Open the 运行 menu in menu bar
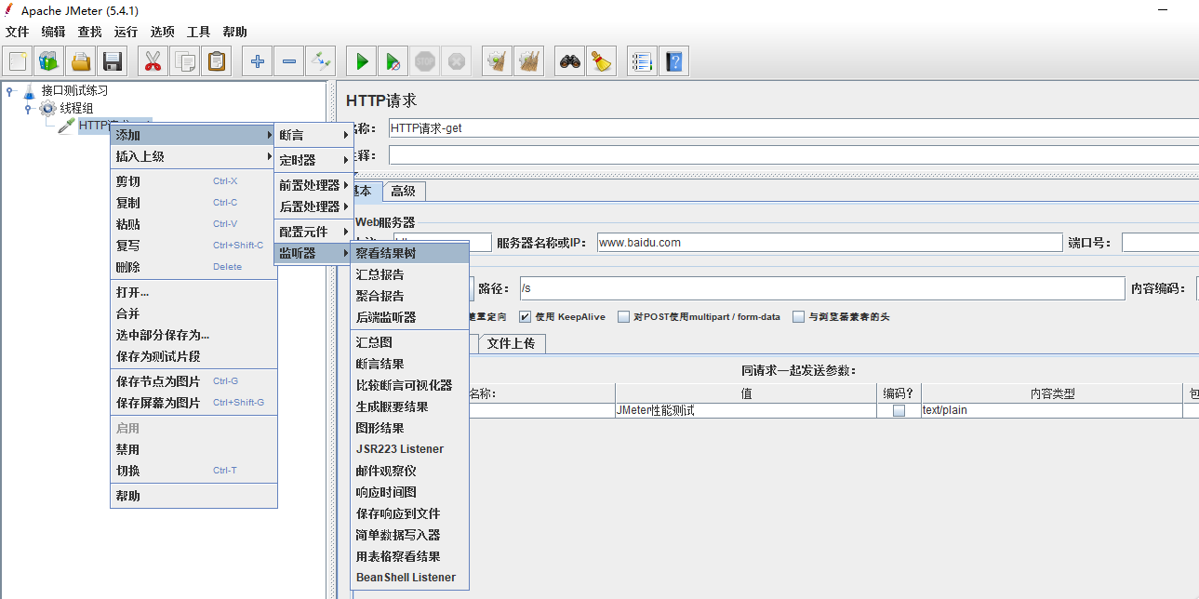Image resolution: width=1199 pixels, height=599 pixels. tap(127, 32)
